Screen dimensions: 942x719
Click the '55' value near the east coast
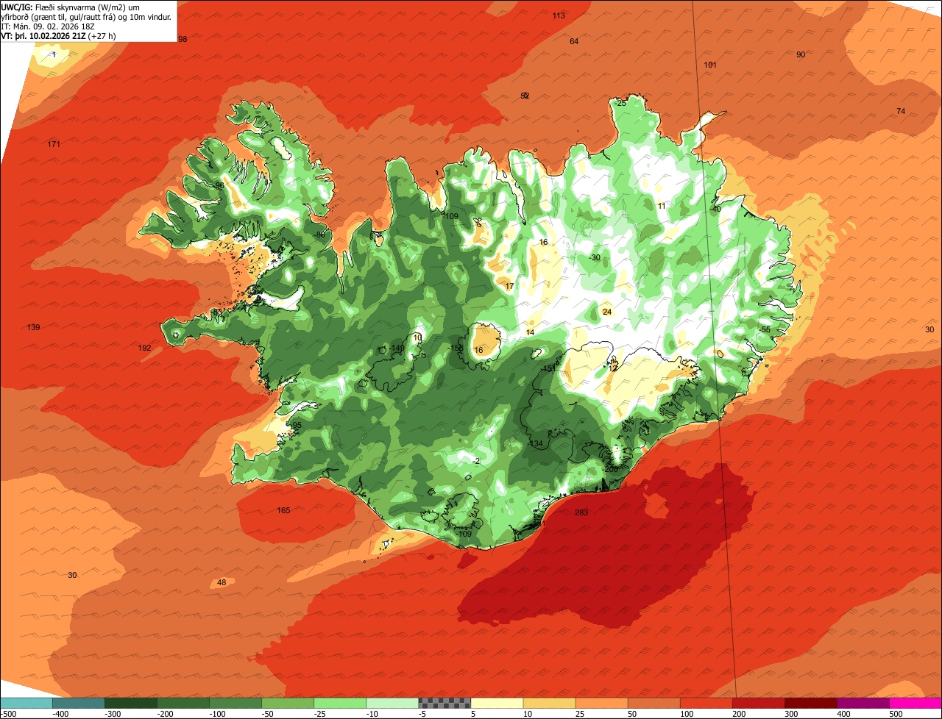765,329
